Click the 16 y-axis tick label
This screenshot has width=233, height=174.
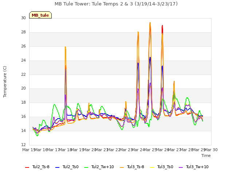pos(23,117)
